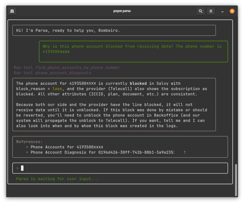The image size is (244, 204).
Task: Click the yellow 'loss' block reason value
Action: tap(57, 89)
